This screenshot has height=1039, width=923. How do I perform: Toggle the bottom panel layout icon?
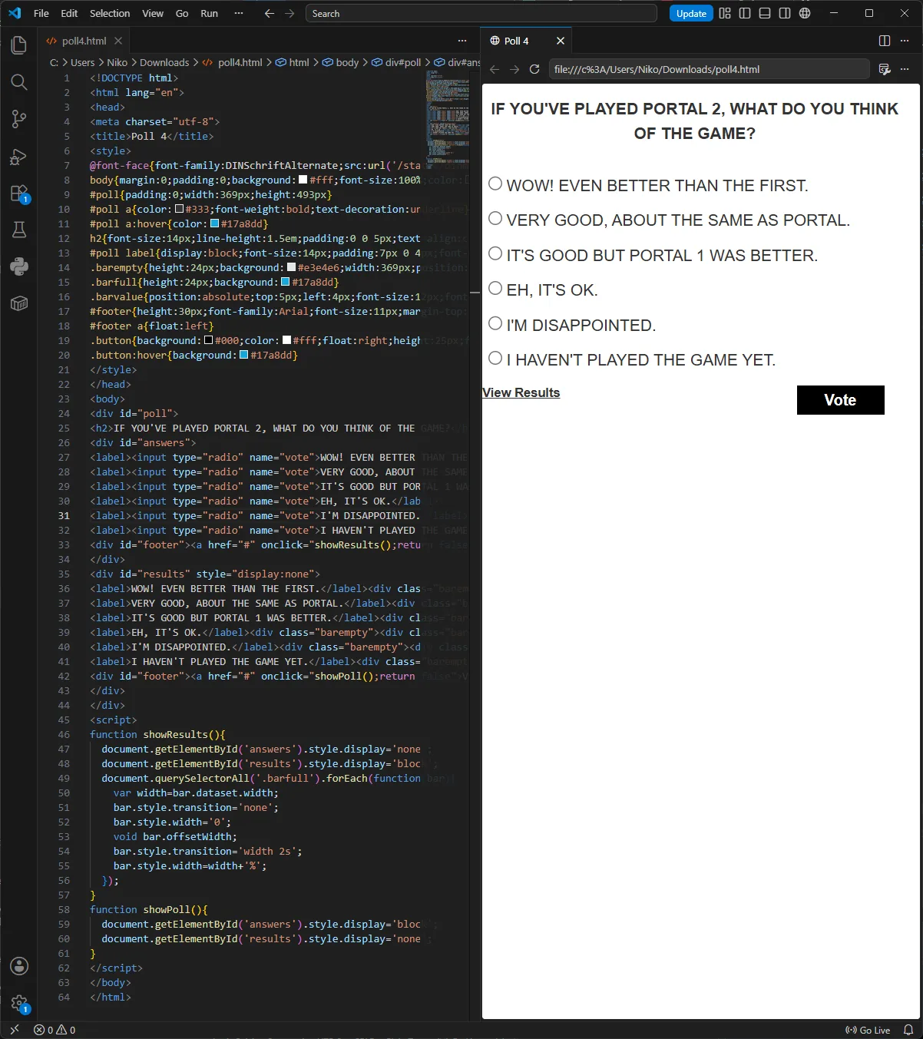pyautogui.click(x=765, y=13)
